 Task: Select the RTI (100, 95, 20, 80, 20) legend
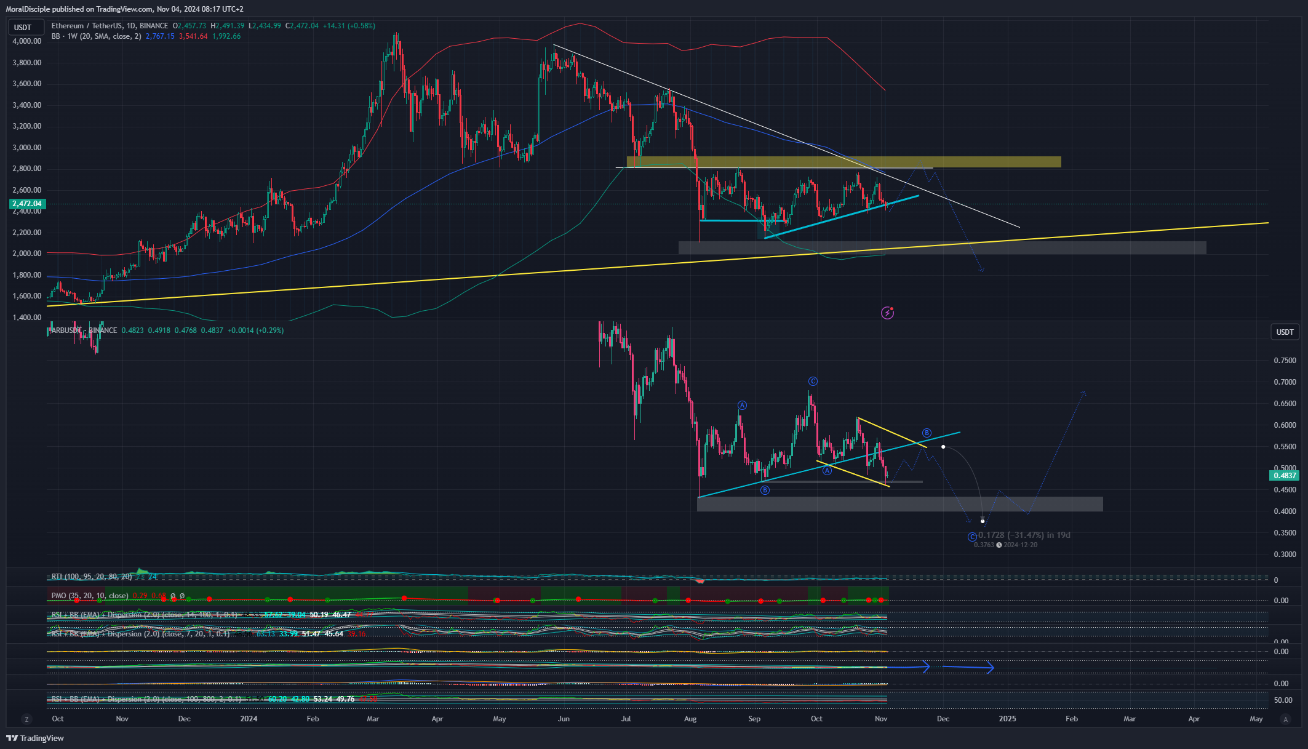pyautogui.click(x=92, y=577)
